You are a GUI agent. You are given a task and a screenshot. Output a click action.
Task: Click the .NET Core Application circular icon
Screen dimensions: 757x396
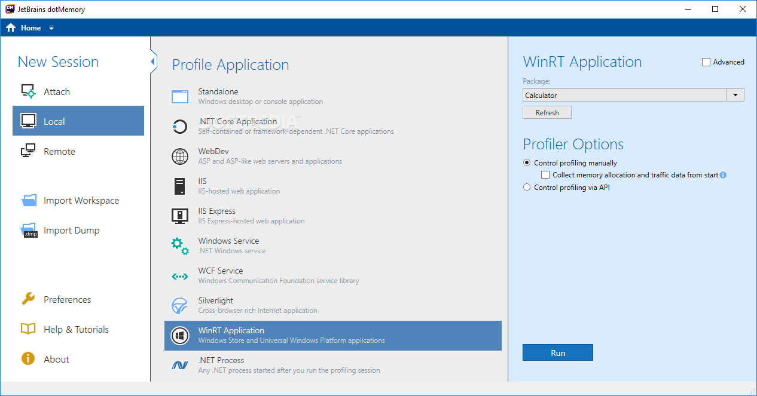[180, 126]
